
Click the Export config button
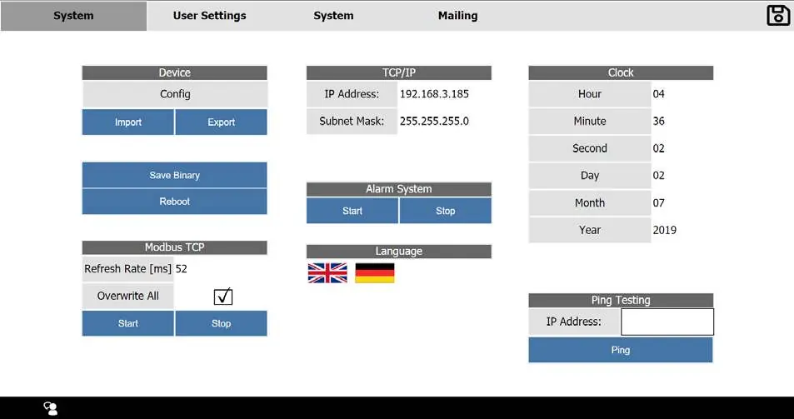tap(222, 122)
